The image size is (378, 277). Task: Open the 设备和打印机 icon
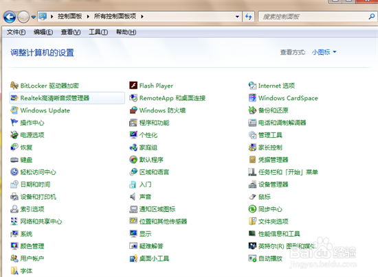pyautogui.click(x=14, y=197)
